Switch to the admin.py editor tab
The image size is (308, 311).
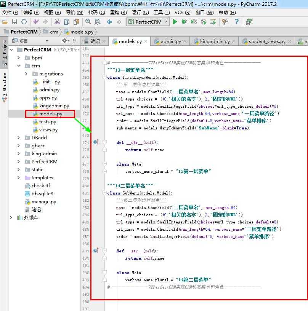pos(170,41)
